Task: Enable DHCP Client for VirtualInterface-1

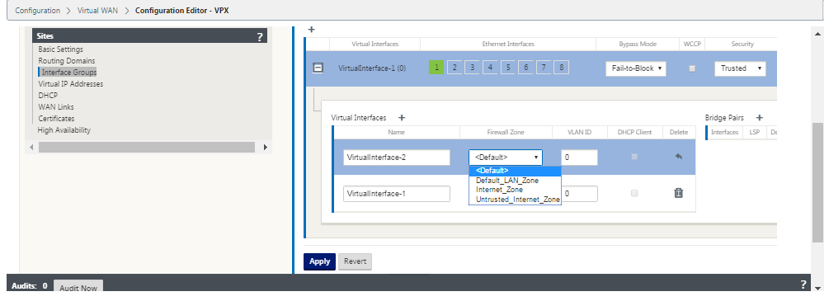Action: pos(634,193)
